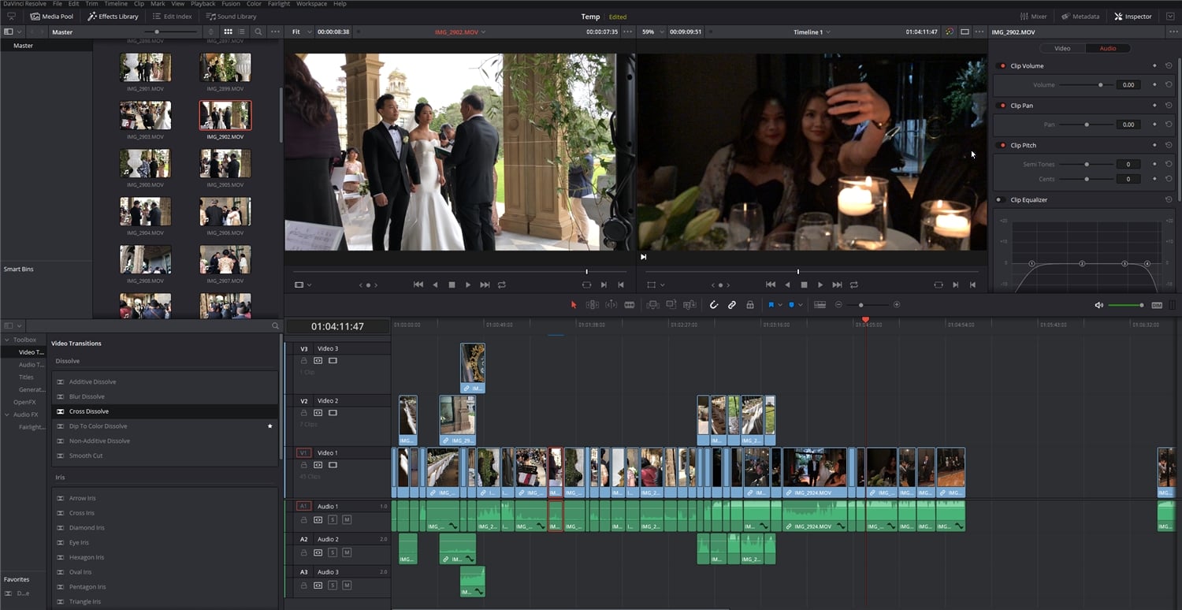The width and height of the screenshot is (1182, 610).
Task: Open the Timeline menu
Action: pyautogui.click(x=116, y=4)
